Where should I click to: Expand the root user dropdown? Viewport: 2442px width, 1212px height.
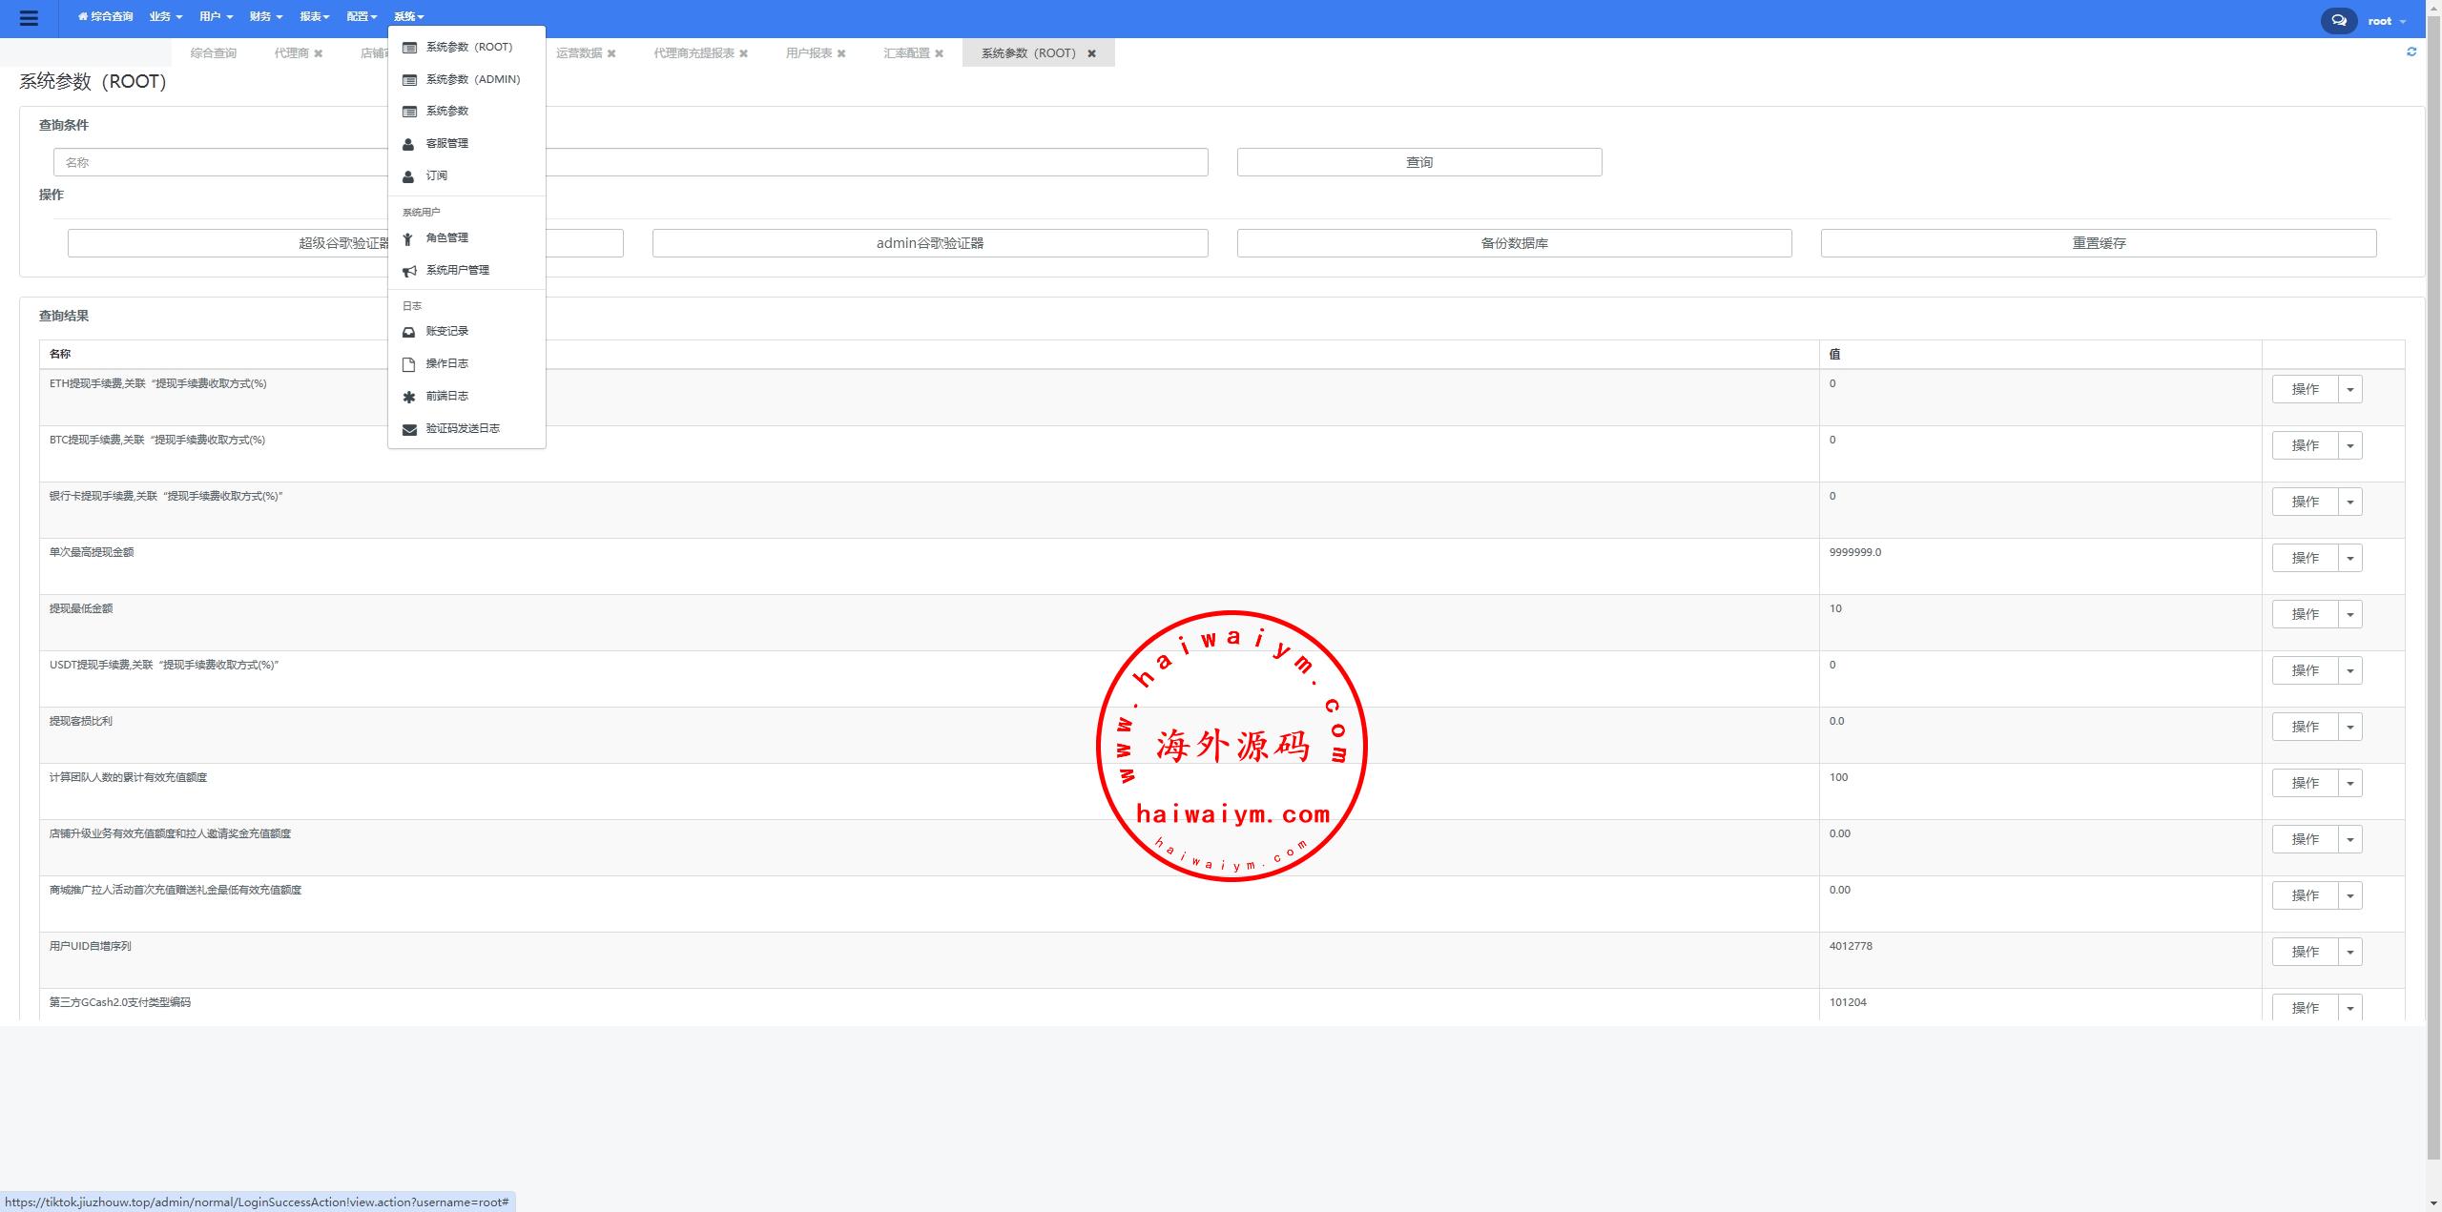(2386, 21)
